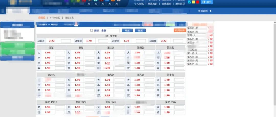Click the 冠军 大 bet input box

click(60, 53)
